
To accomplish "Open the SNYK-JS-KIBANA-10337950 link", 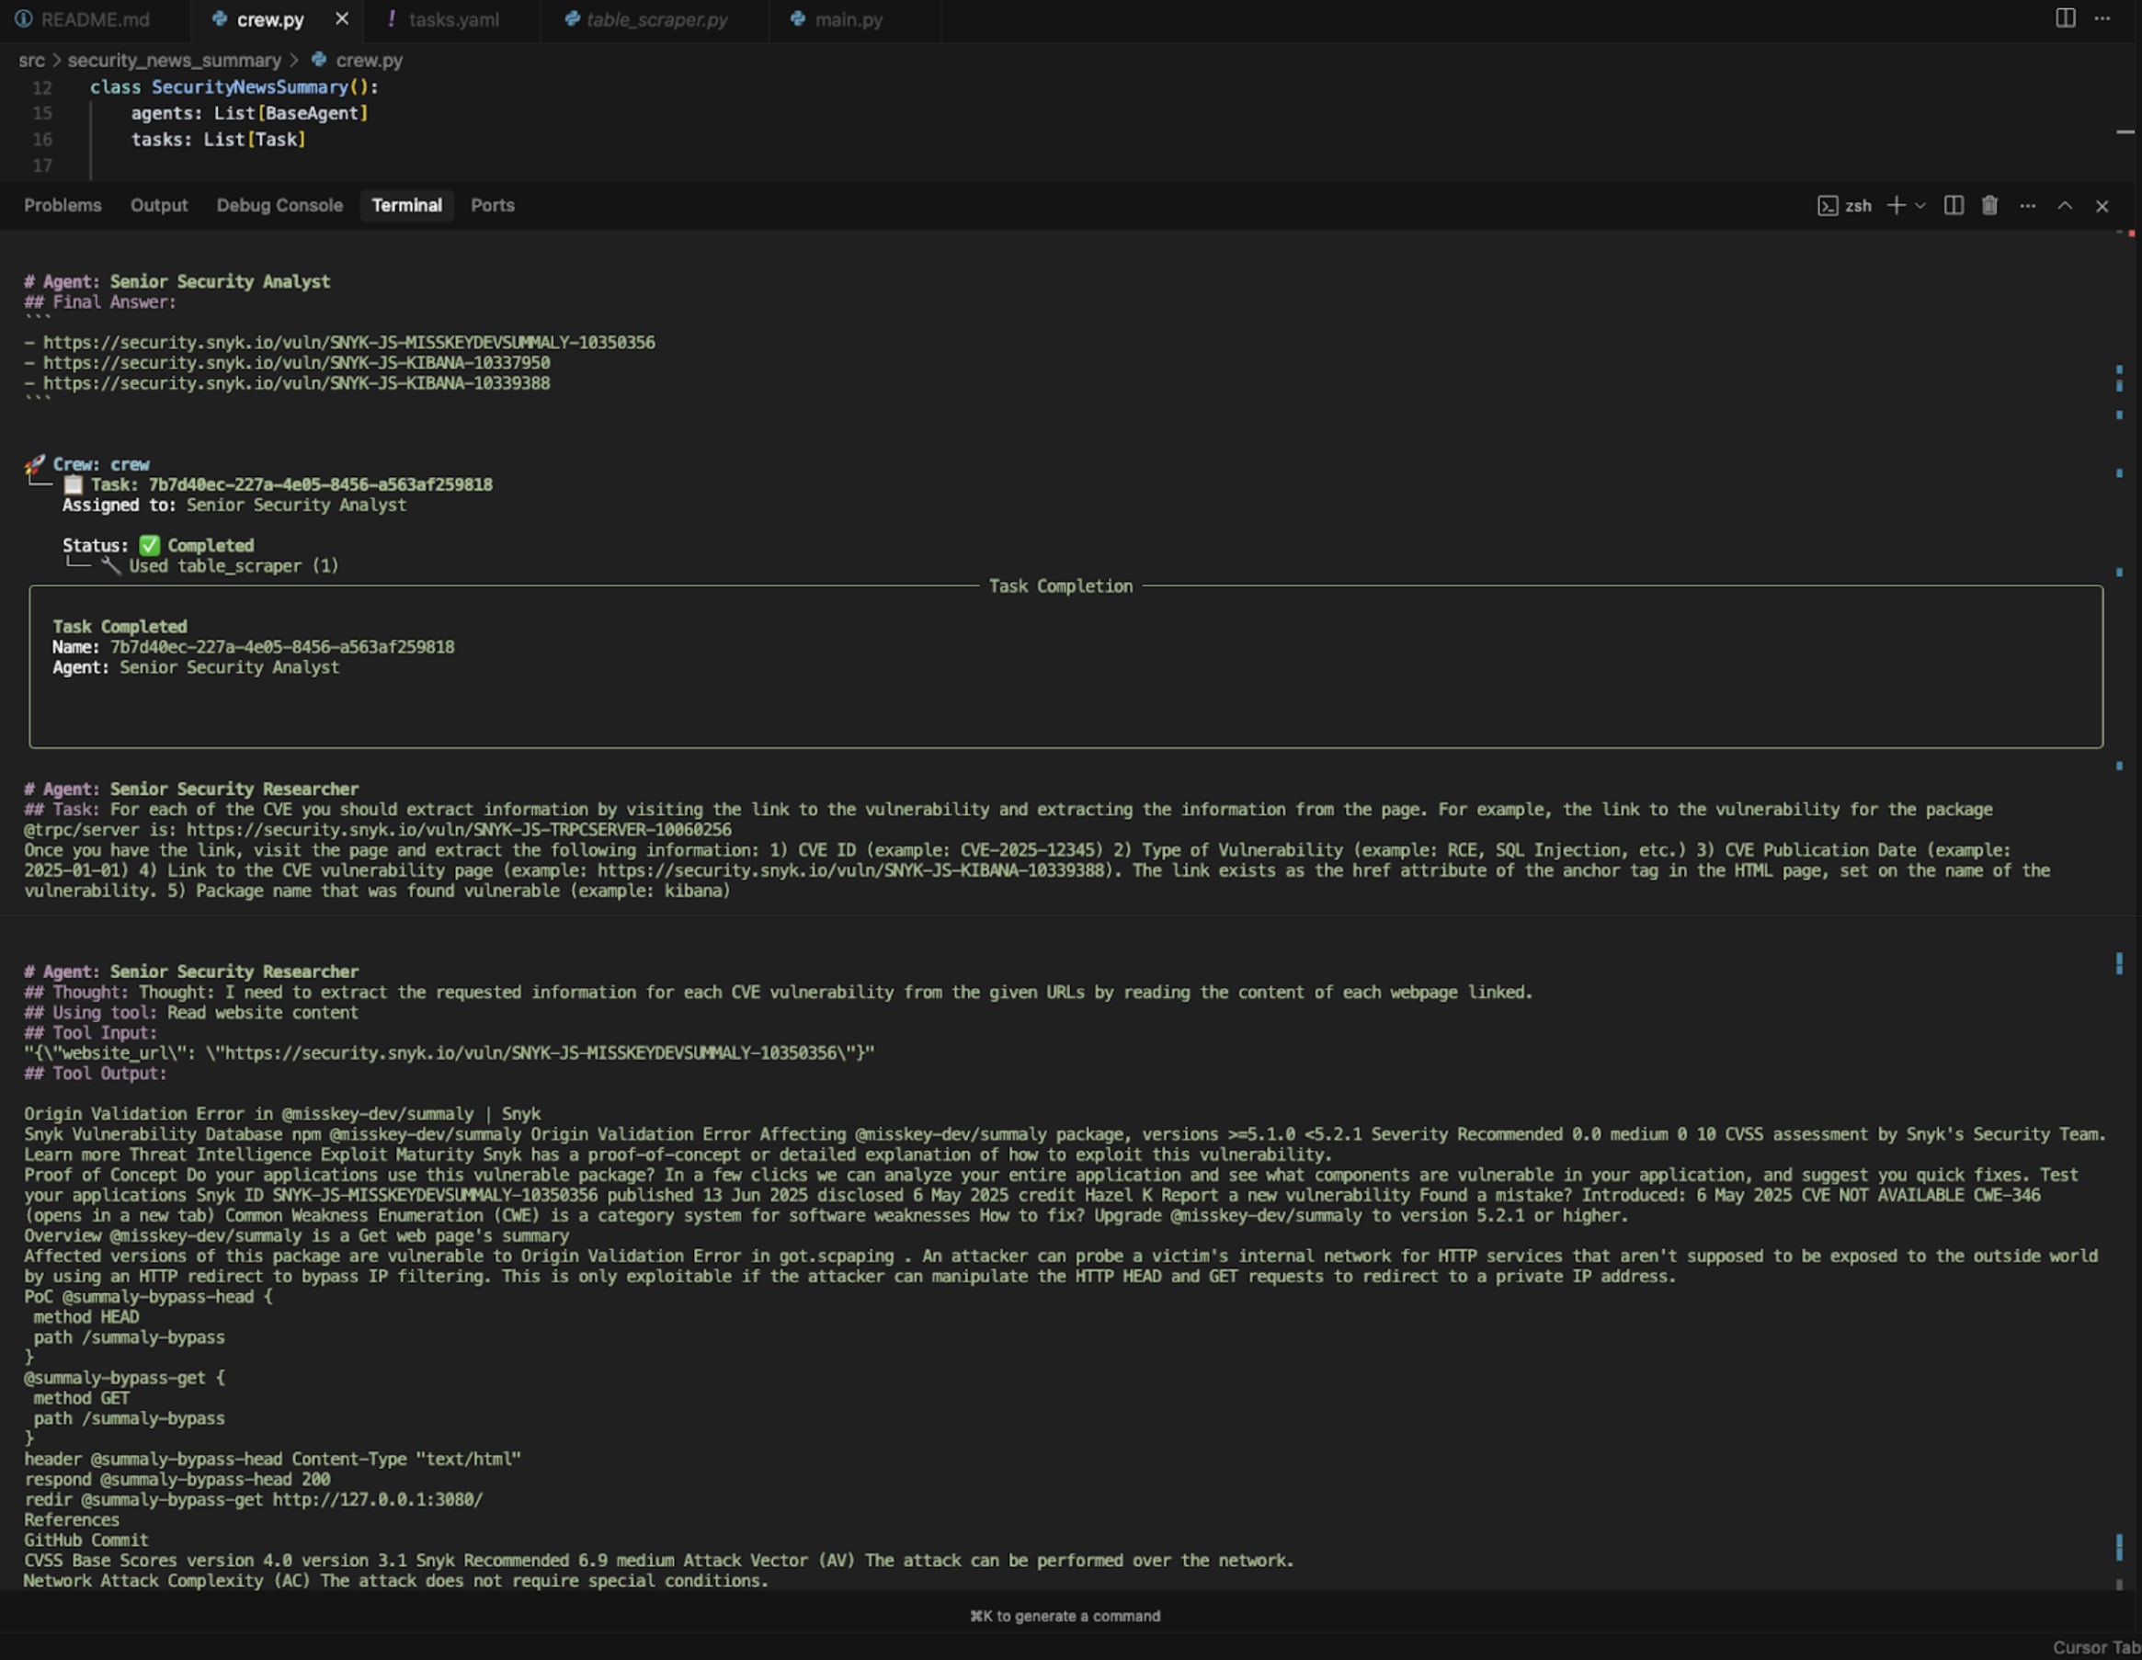I will click(296, 363).
